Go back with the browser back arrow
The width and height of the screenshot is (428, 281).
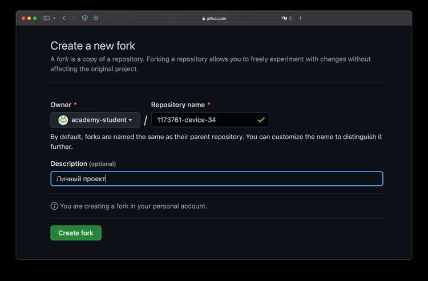click(64, 18)
